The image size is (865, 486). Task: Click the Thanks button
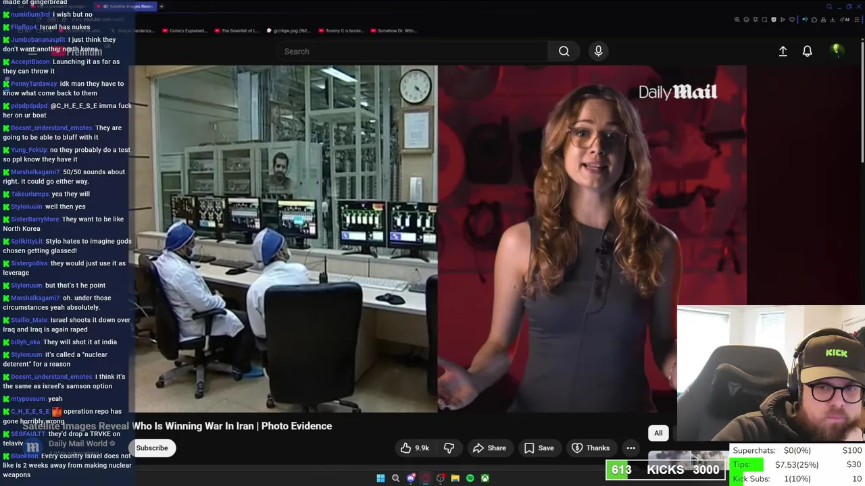591,448
